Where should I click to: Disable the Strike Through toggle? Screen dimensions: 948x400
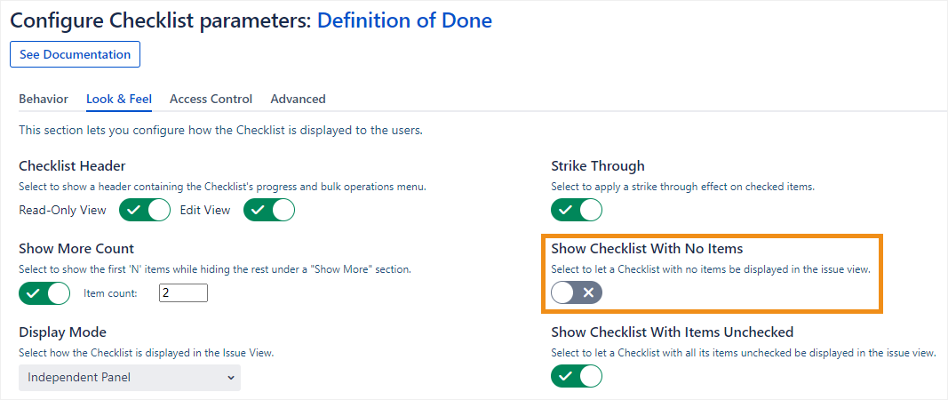[577, 211]
